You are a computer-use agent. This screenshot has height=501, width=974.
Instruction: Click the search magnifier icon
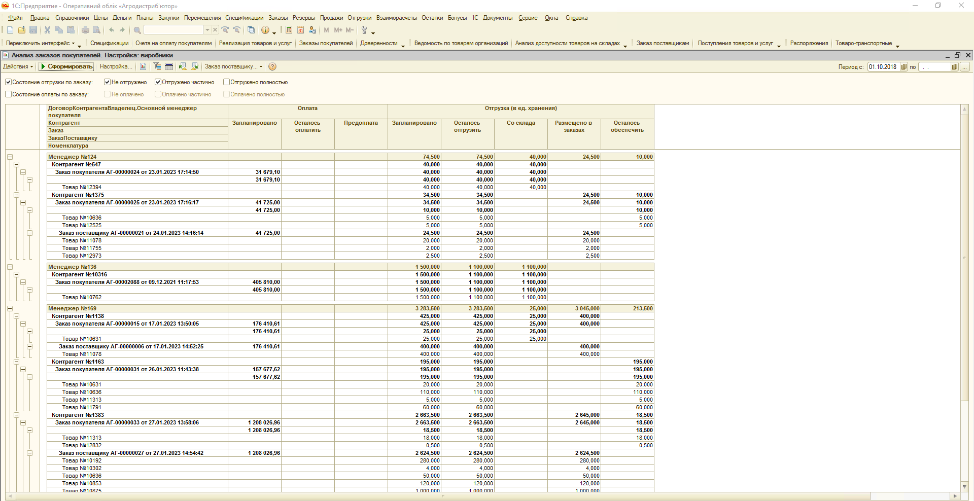coord(137,30)
